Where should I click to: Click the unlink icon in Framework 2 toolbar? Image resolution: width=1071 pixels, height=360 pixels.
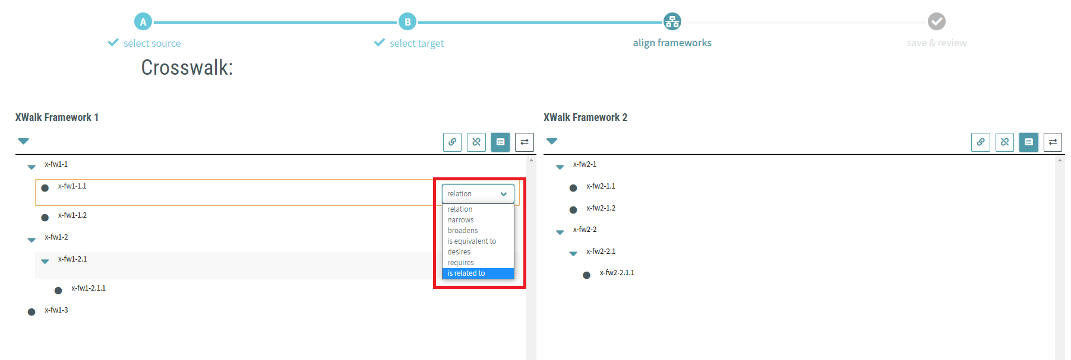tap(1004, 142)
